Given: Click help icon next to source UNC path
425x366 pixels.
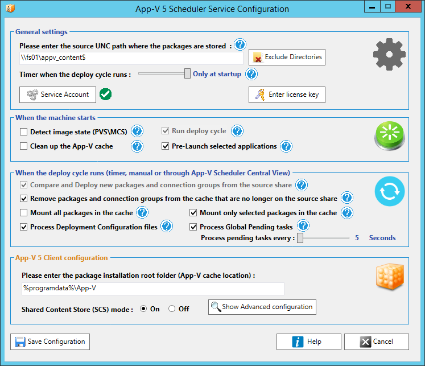Looking at the screenshot, I should point(240,45).
